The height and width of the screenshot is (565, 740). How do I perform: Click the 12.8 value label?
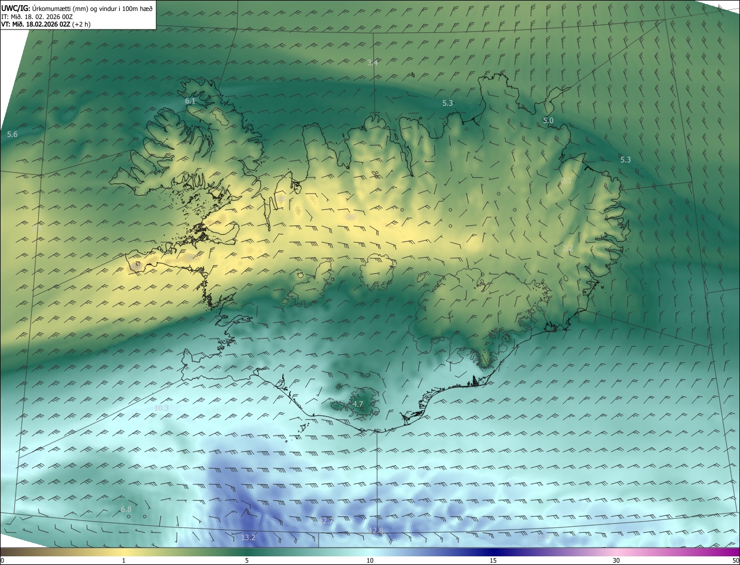pyautogui.click(x=376, y=531)
